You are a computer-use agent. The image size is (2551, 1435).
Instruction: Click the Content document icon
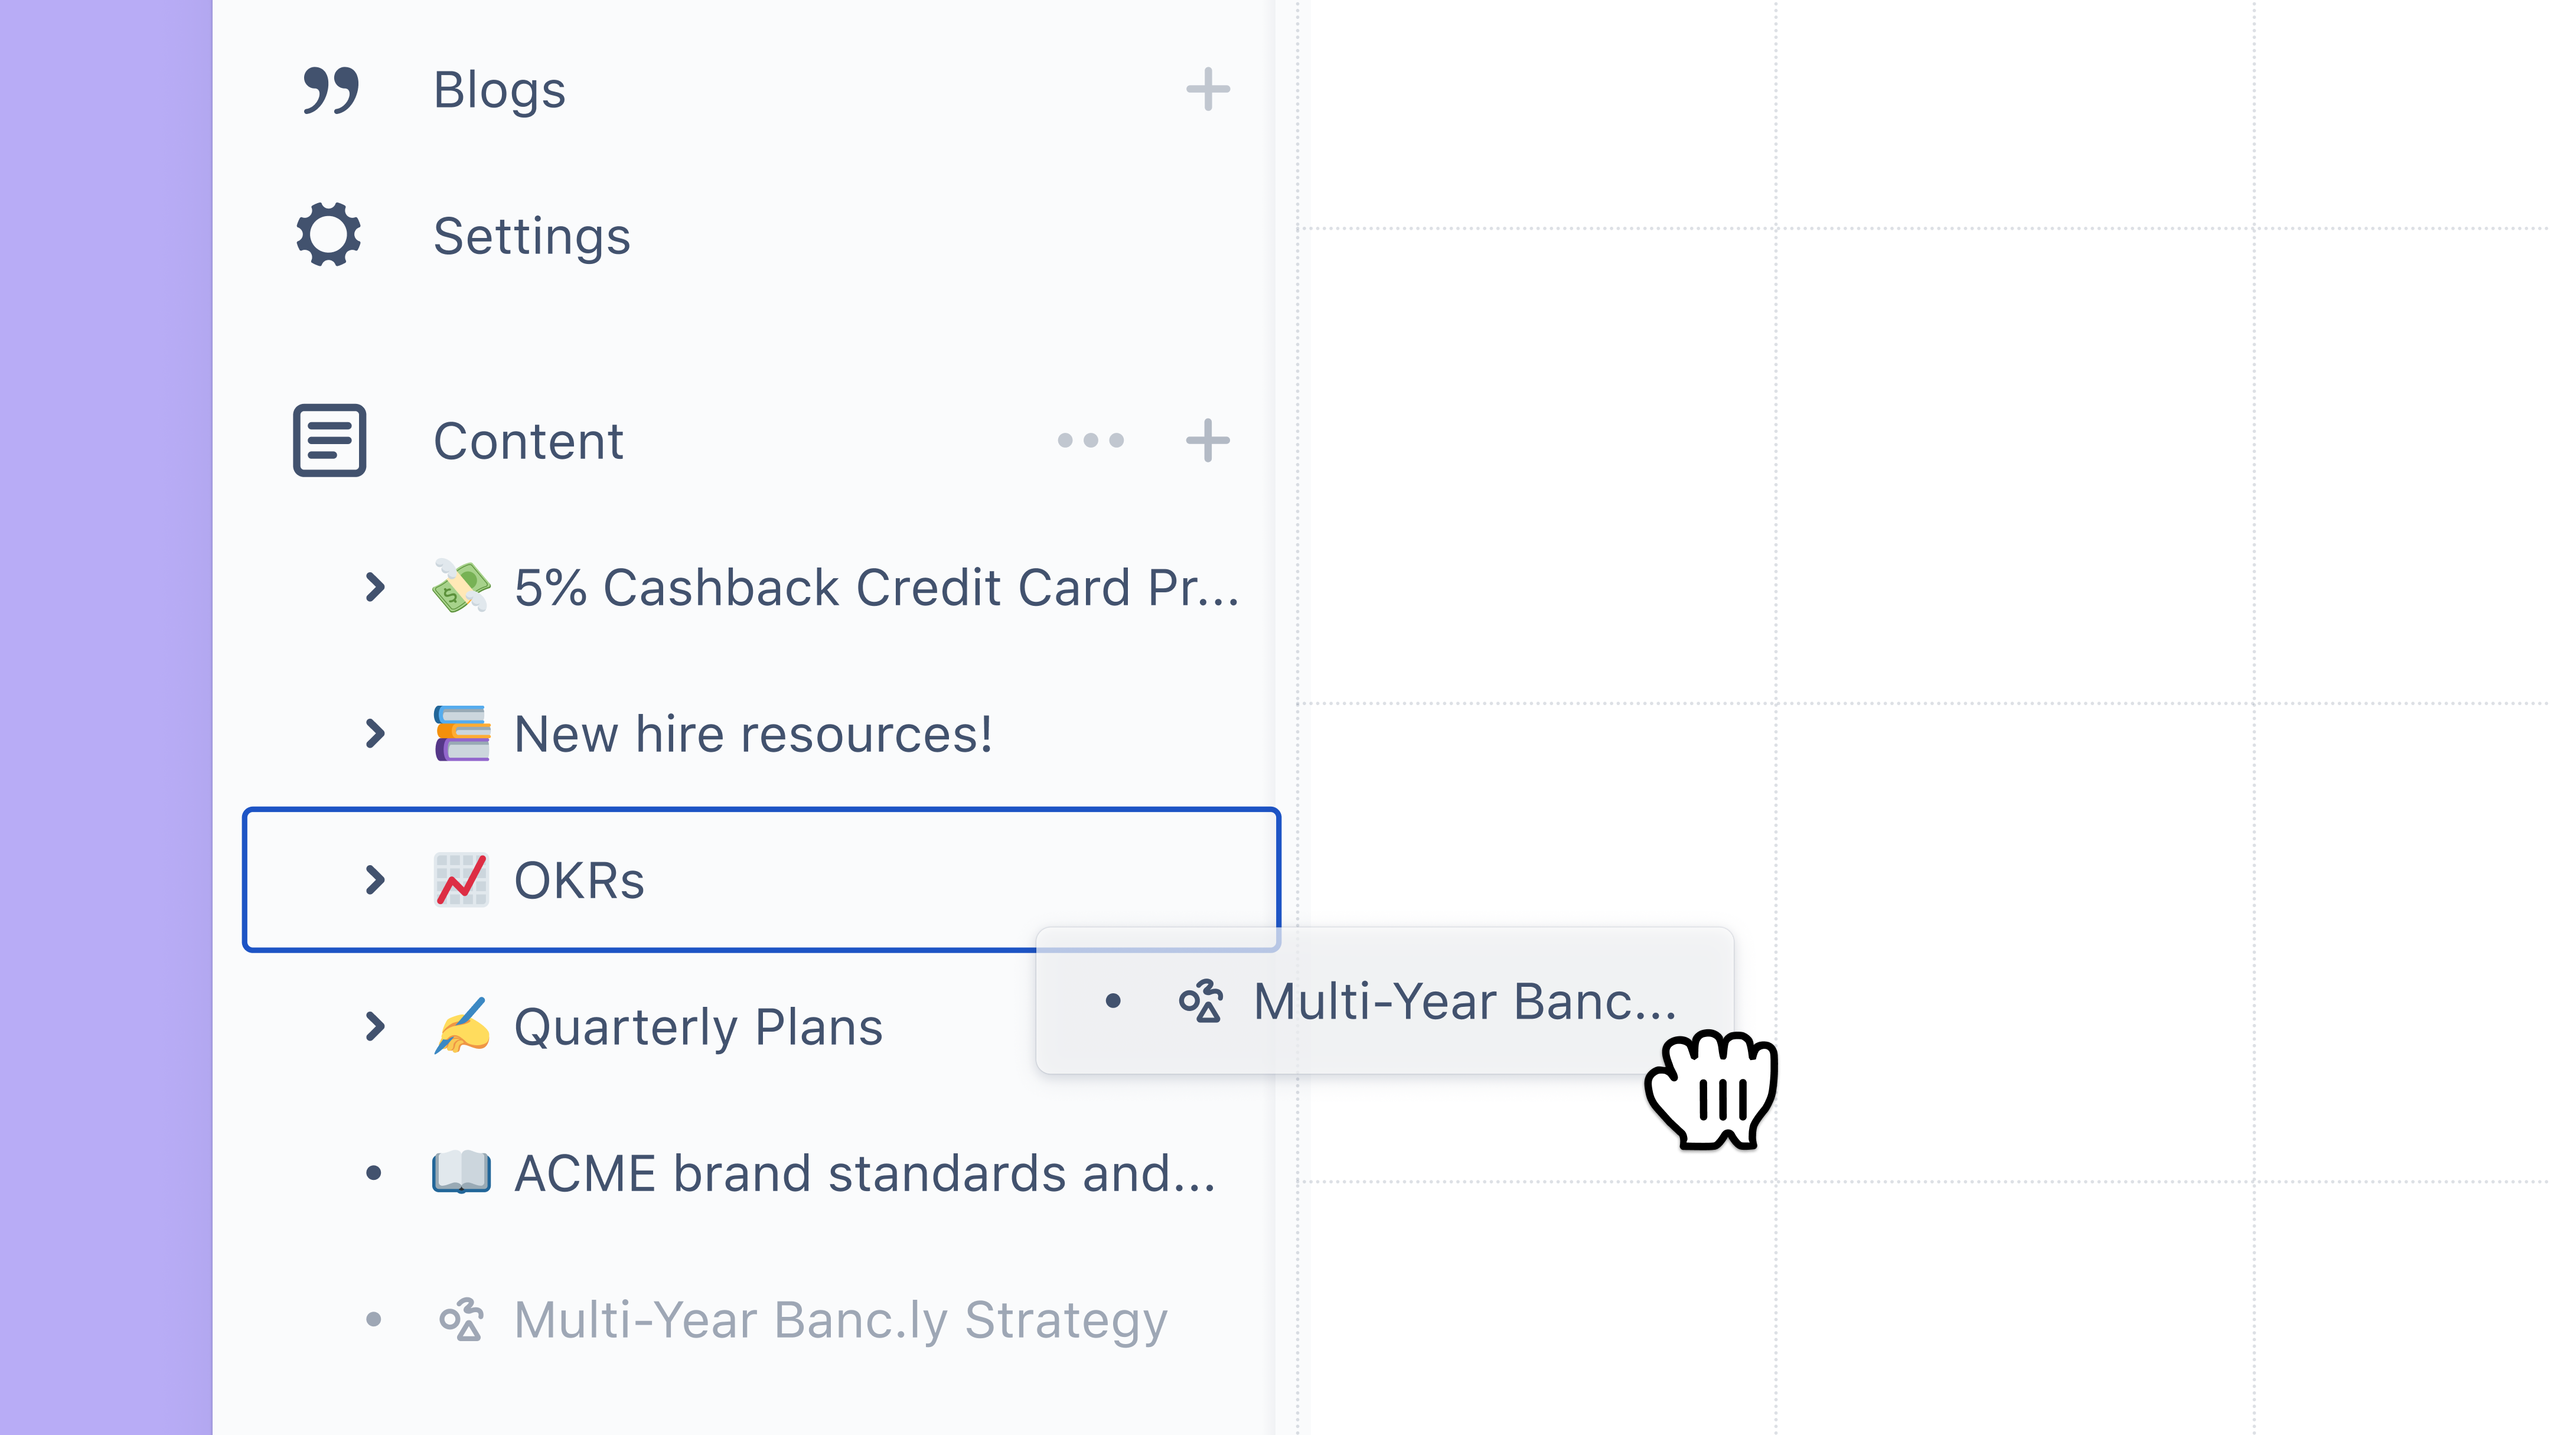point(329,441)
